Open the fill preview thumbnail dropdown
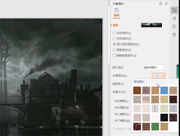 click(163, 25)
